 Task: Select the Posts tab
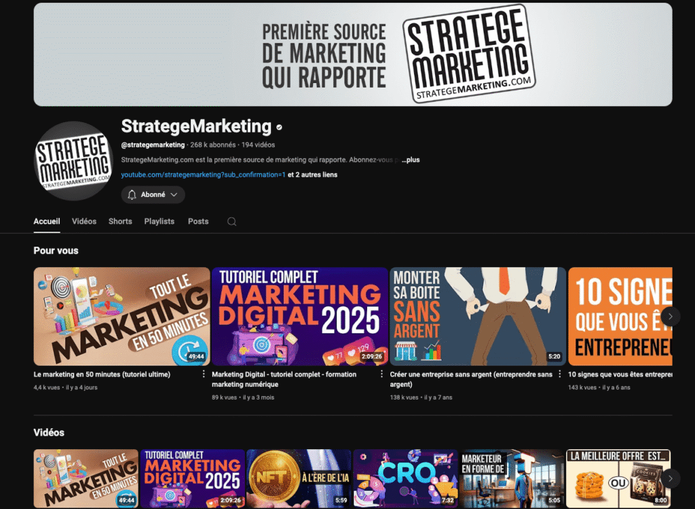(x=198, y=222)
